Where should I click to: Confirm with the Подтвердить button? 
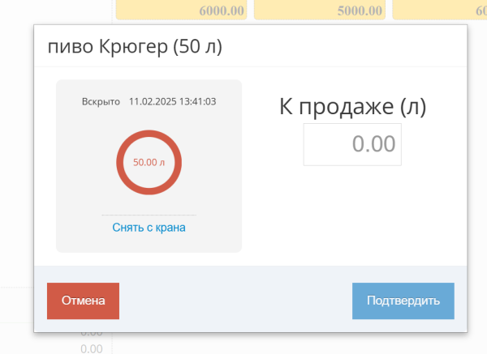[403, 301]
